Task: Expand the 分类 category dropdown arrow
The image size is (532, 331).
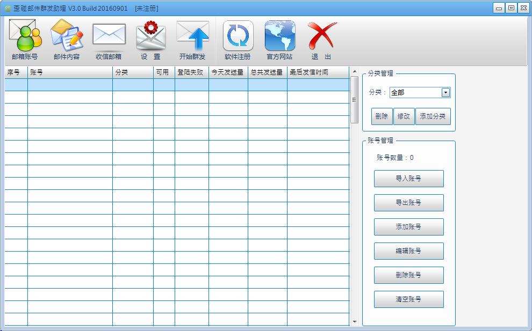Action: [x=445, y=92]
